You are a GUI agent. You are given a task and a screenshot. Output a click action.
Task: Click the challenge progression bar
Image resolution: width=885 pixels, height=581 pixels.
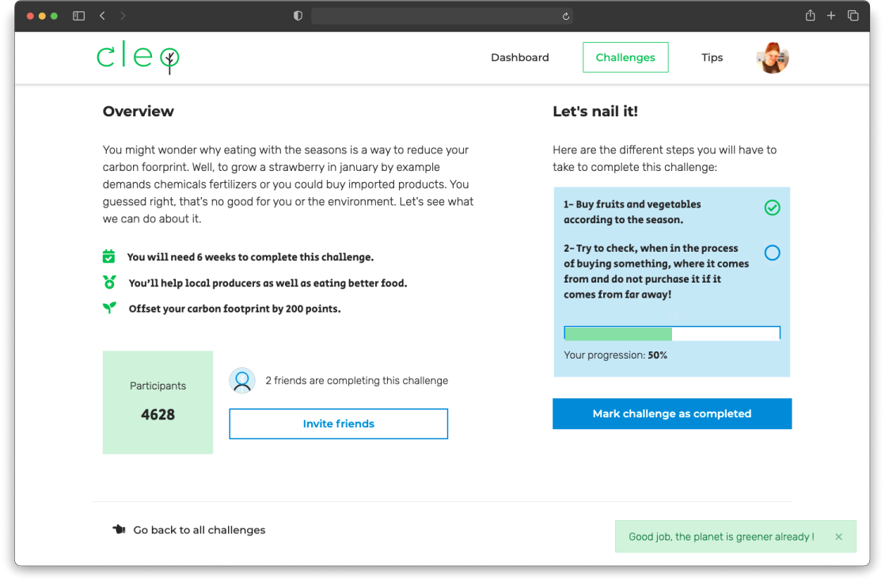(671, 333)
